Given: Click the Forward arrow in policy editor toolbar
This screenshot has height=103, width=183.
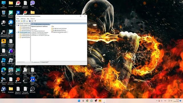Looking at the screenshot, I should tap(19, 21).
